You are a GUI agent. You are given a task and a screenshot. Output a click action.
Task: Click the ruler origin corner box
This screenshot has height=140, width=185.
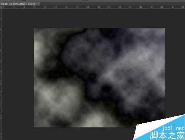pos(1,7)
